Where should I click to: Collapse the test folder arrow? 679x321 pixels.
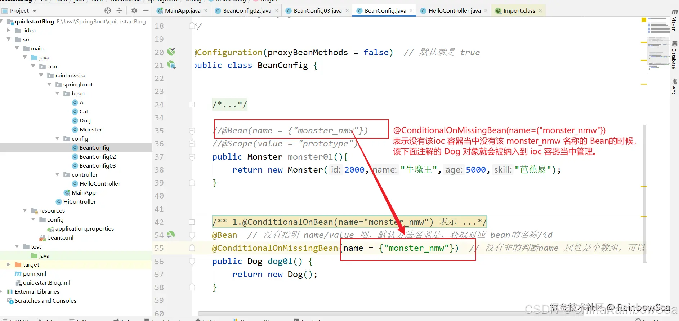click(x=17, y=246)
